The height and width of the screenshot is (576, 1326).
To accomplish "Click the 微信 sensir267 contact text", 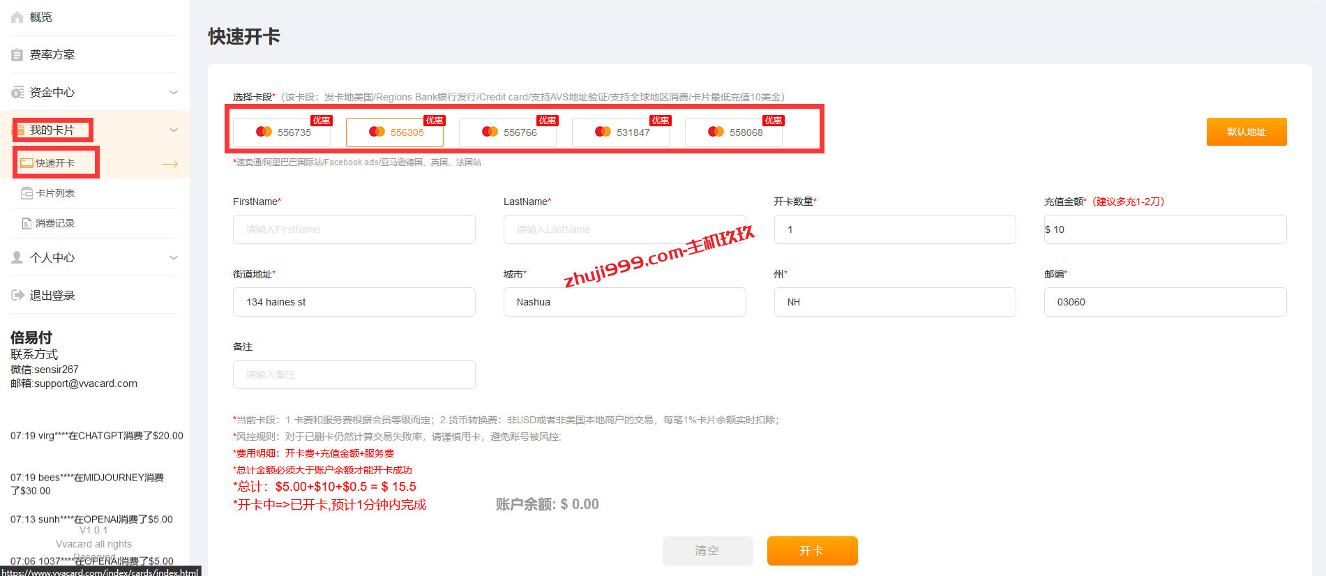I will pyautogui.click(x=45, y=370).
